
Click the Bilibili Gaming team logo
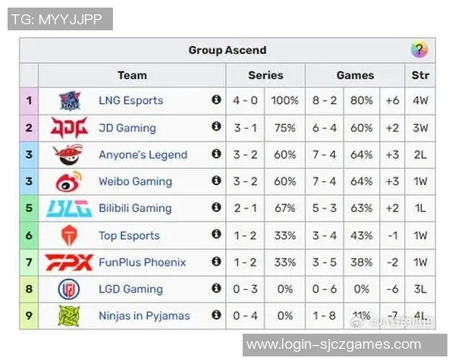pos(69,209)
